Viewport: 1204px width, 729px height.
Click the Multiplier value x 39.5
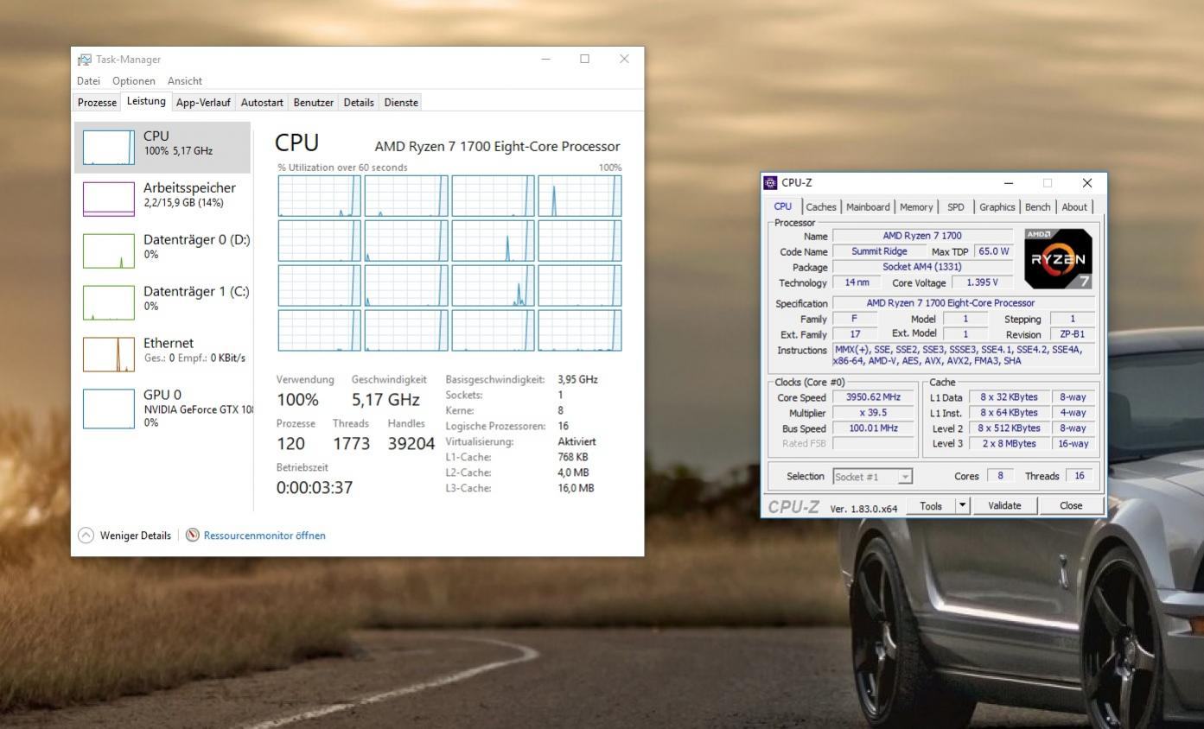click(874, 413)
